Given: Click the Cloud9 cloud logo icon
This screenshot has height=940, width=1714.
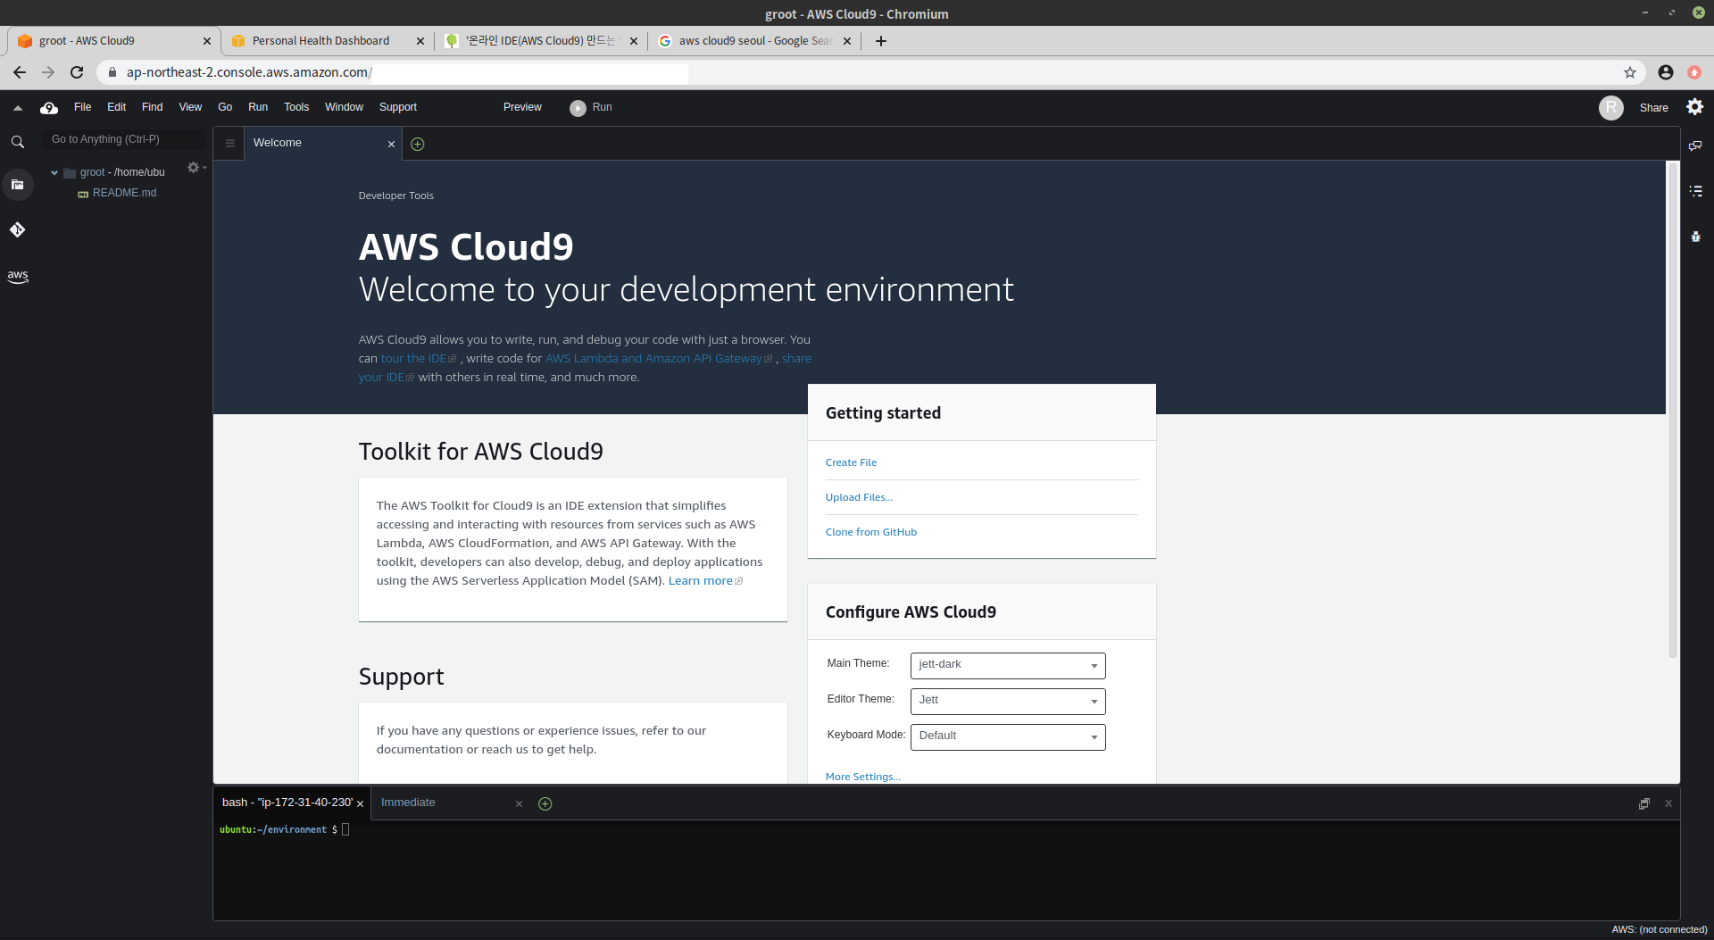Looking at the screenshot, I should point(49,108).
